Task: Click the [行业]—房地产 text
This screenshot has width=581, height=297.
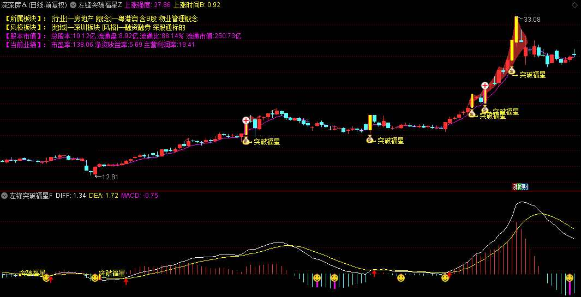Action: coord(72,19)
